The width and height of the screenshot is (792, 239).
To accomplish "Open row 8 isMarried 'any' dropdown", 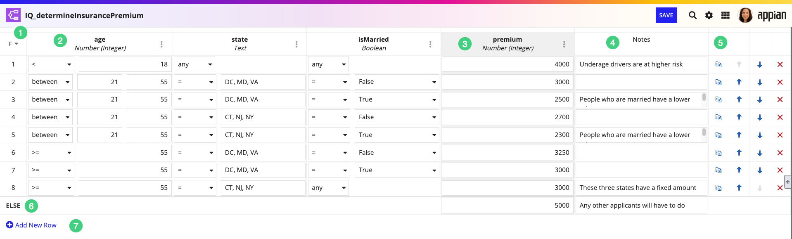I will (328, 188).
